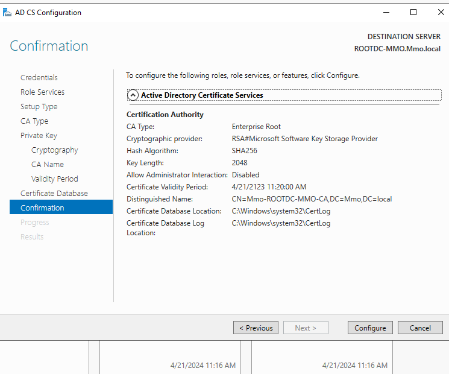This screenshot has width=449, height=374.
Task: Go to the Validity Period step
Action: click(x=55, y=179)
